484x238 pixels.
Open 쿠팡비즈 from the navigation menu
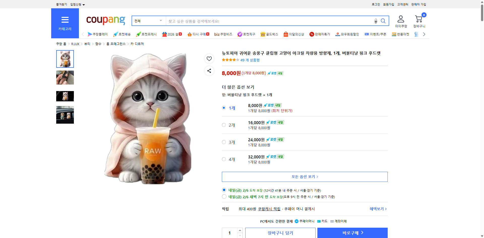coord(223,34)
